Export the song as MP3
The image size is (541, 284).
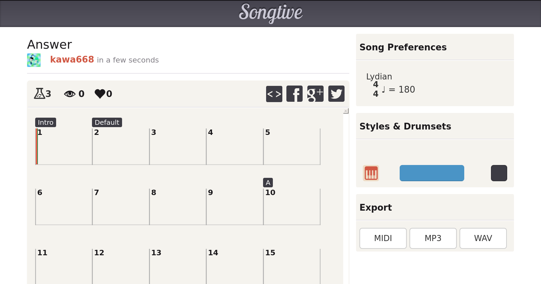(x=433, y=238)
